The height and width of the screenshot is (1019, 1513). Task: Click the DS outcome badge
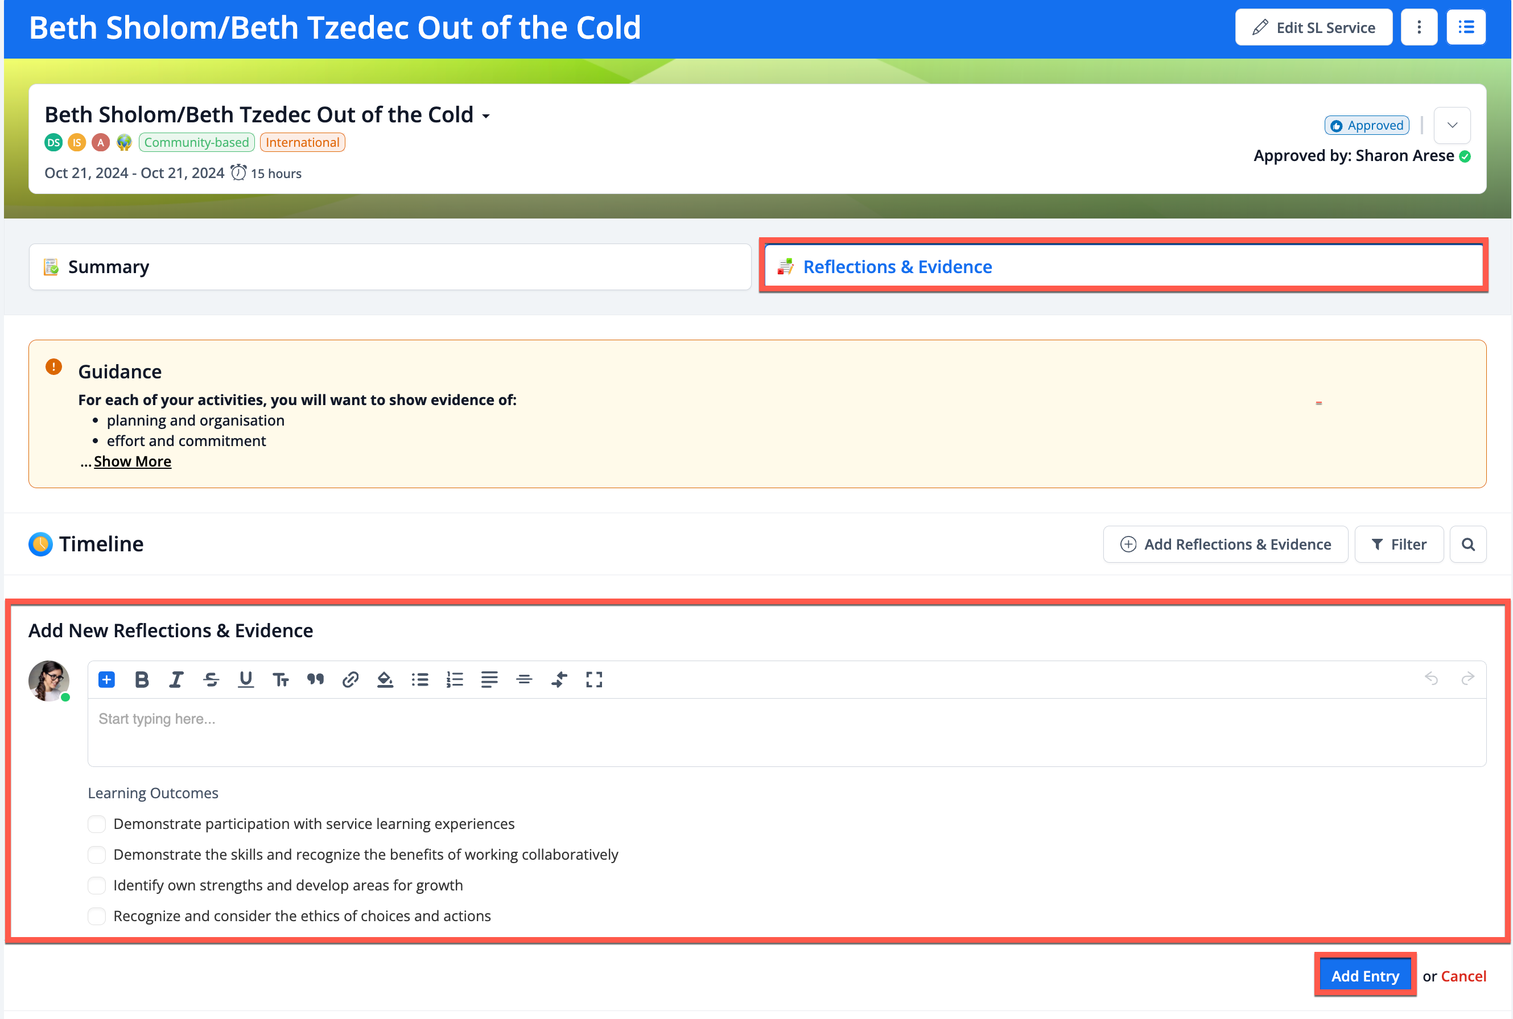pyautogui.click(x=53, y=142)
